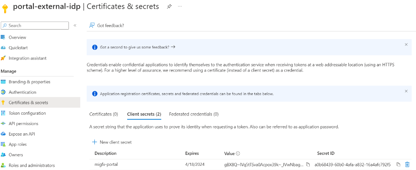Select the Client secrets (2) tab
This screenshot has height=170, width=416.
(144, 114)
